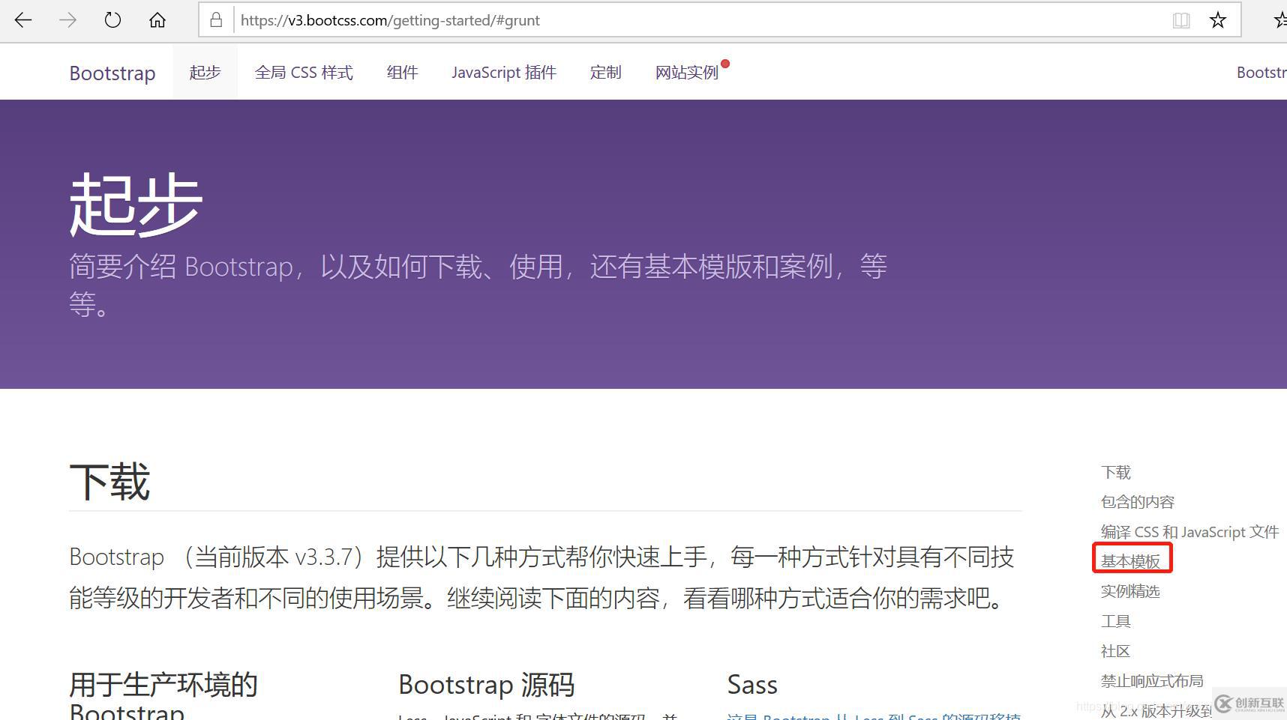
Task: Open the 定制 navigation item
Action: pyautogui.click(x=605, y=72)
